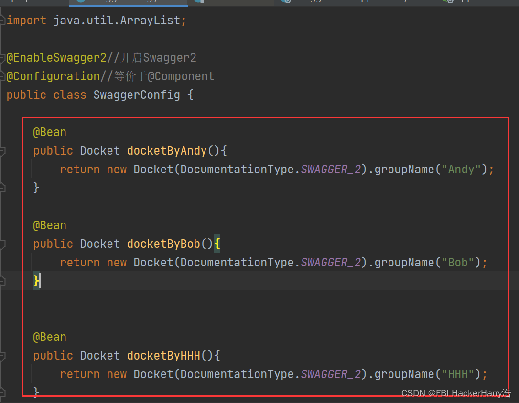Click the fold marker beside @Configuration annotation
The width and height of the screenshot is (519, 403).
click(x=2, y=77)
